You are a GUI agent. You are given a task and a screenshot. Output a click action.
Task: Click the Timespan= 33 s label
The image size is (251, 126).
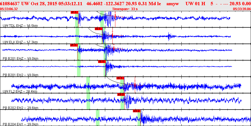tap(125, 9)
